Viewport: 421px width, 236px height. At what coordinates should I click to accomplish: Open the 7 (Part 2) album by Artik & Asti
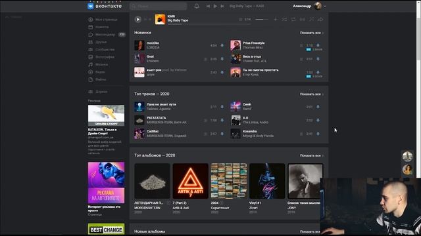coord(190,181)
